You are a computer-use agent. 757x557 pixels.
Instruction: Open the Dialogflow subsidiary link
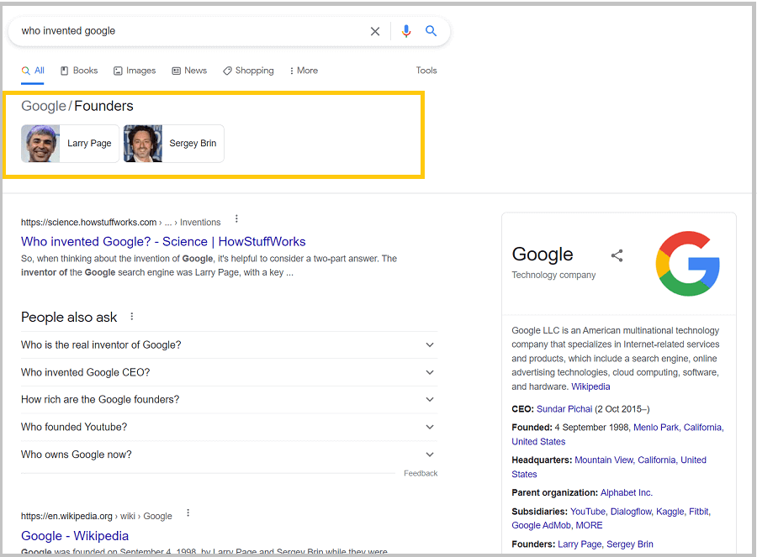click(631, 511)
